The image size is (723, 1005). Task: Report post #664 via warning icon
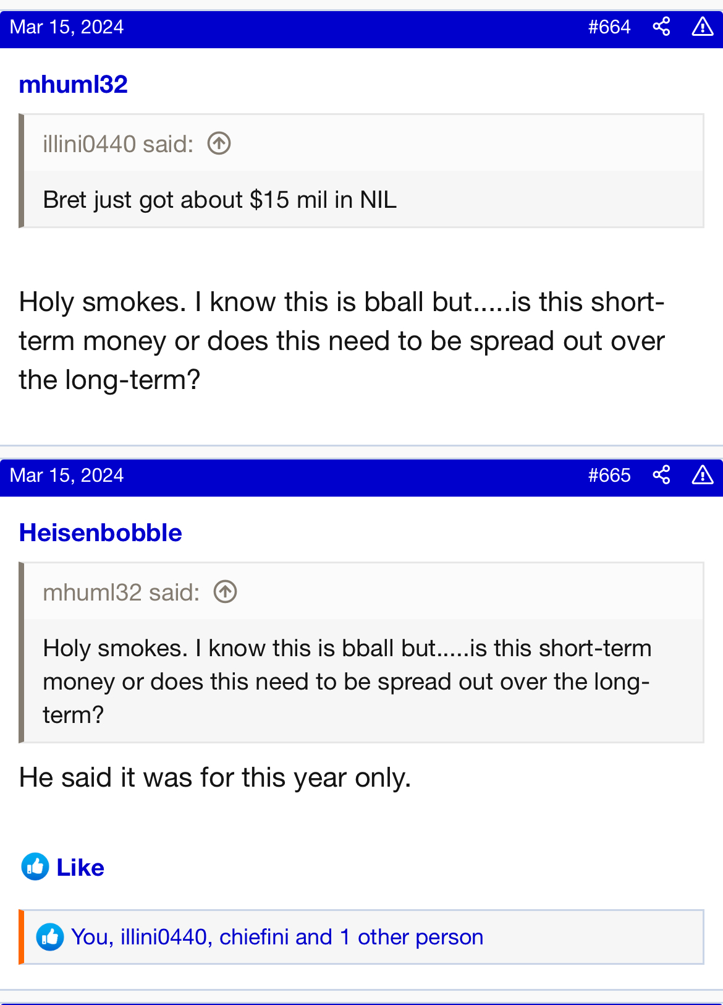pyautogui.click(x=703, y=27)
